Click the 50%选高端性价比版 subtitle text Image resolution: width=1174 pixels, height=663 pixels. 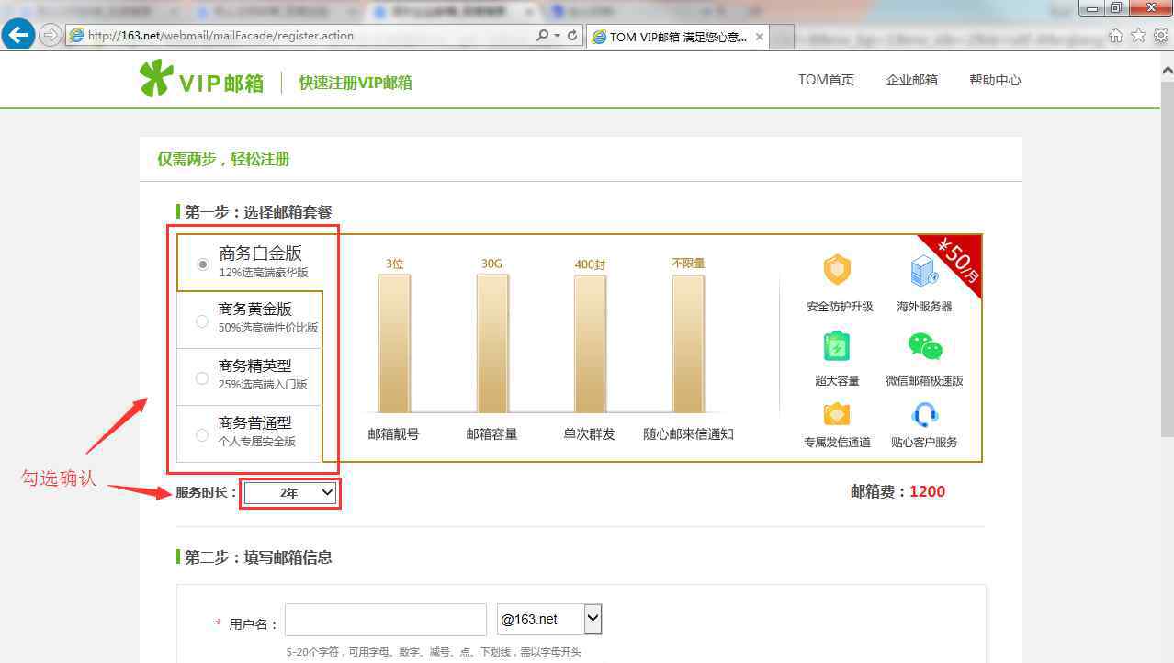point(268,328)
